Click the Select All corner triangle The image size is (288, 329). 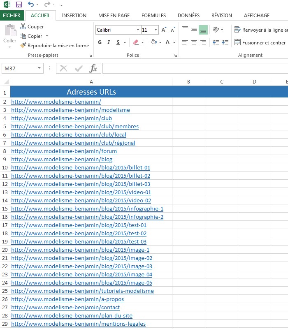(5, 81)
